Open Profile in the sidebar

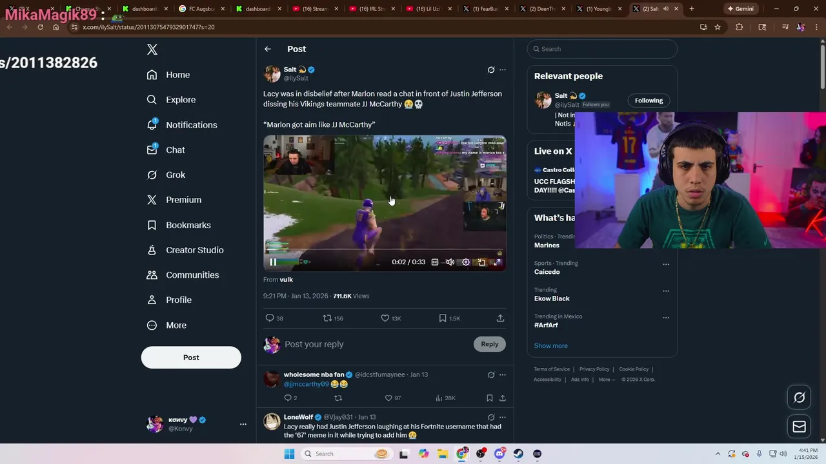click(x=169, y=300)
